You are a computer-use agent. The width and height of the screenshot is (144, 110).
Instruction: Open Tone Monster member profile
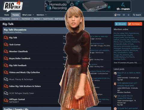pyautogui.click(x=129, y=37)
